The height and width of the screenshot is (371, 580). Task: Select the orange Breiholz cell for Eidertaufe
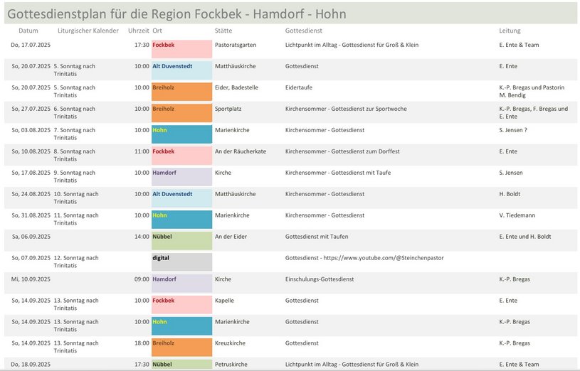pos(181,92)
